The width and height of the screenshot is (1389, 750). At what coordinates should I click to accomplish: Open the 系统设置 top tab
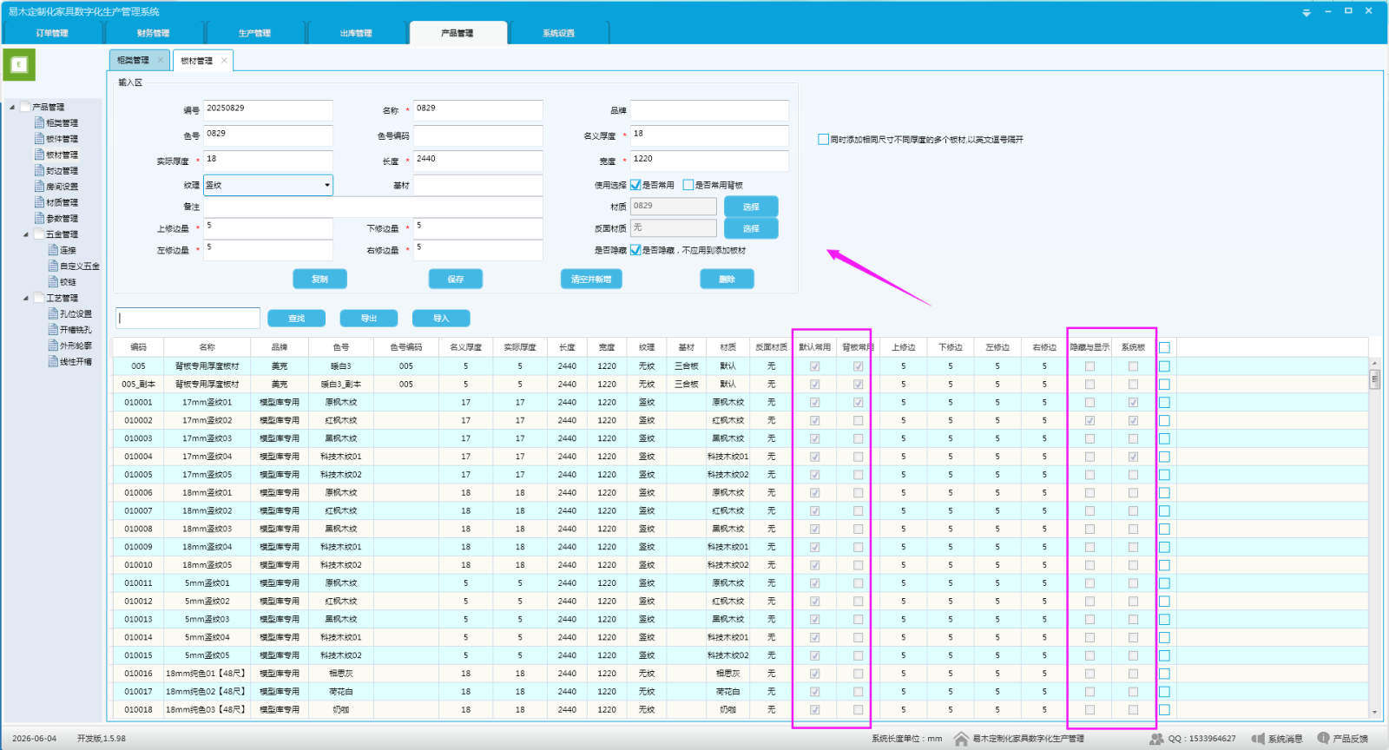point(558,33)
